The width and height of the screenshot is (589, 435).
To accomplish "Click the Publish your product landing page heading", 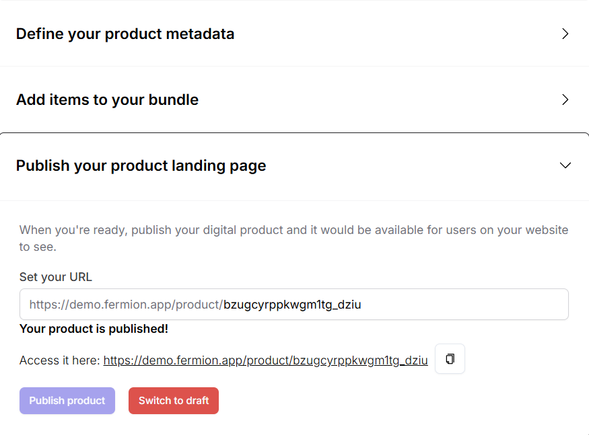I will click(141, 165).
